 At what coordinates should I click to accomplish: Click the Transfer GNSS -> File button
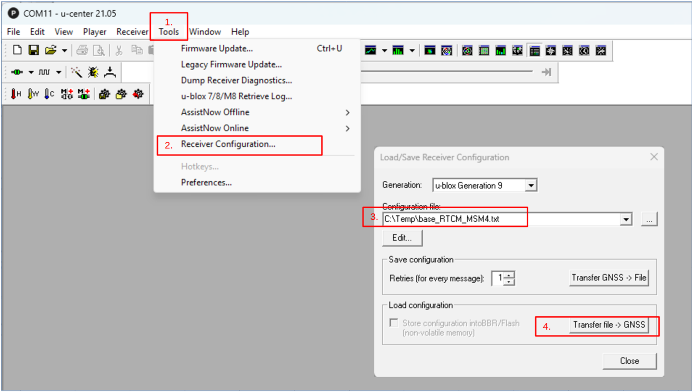608,277
